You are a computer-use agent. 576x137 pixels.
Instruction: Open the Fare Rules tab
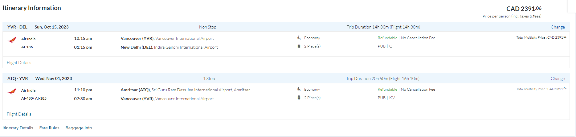49,128
